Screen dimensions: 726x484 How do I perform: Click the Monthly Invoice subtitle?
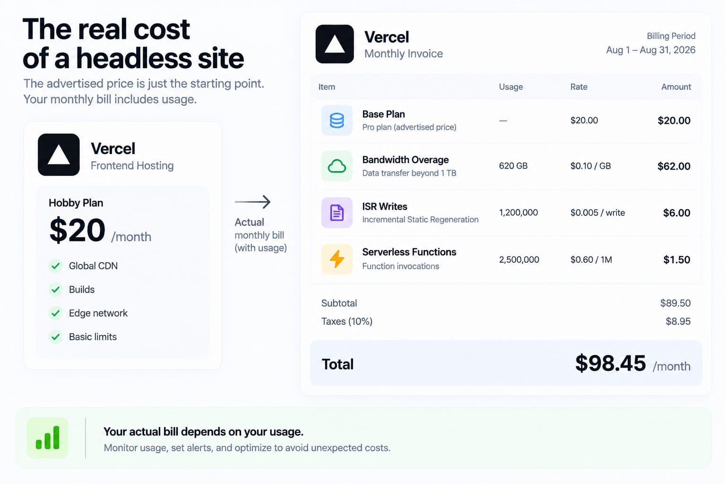pos(404,54)
